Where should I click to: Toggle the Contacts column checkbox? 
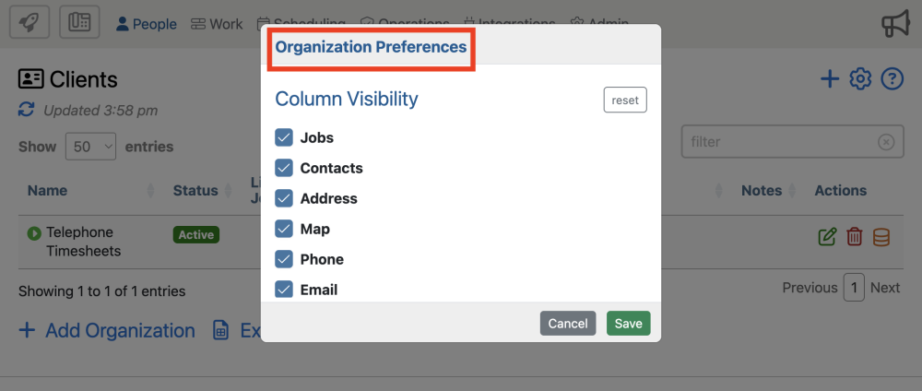[284, 168]
